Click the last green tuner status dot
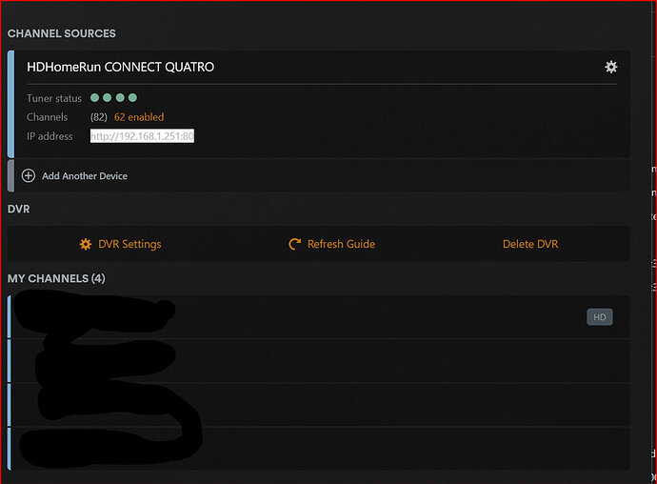 click(132, 98)
